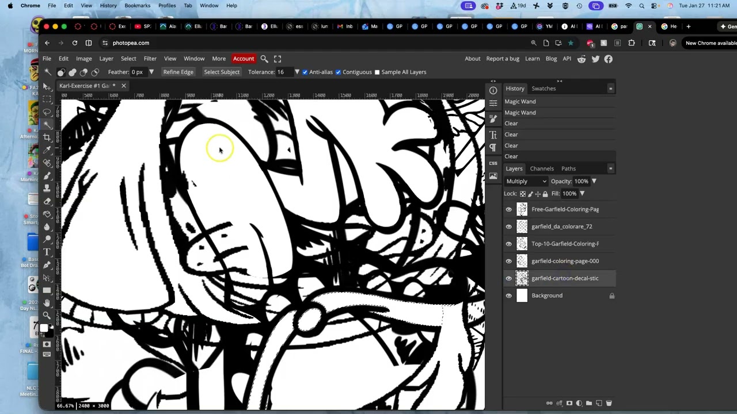The width and height of the screenshot is (737, 414).
Task: Open the Learn link
Action: tap(532, 59)
